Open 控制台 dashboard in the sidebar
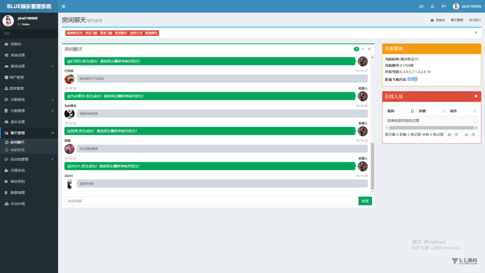The image size is (485, 273). 16,44
